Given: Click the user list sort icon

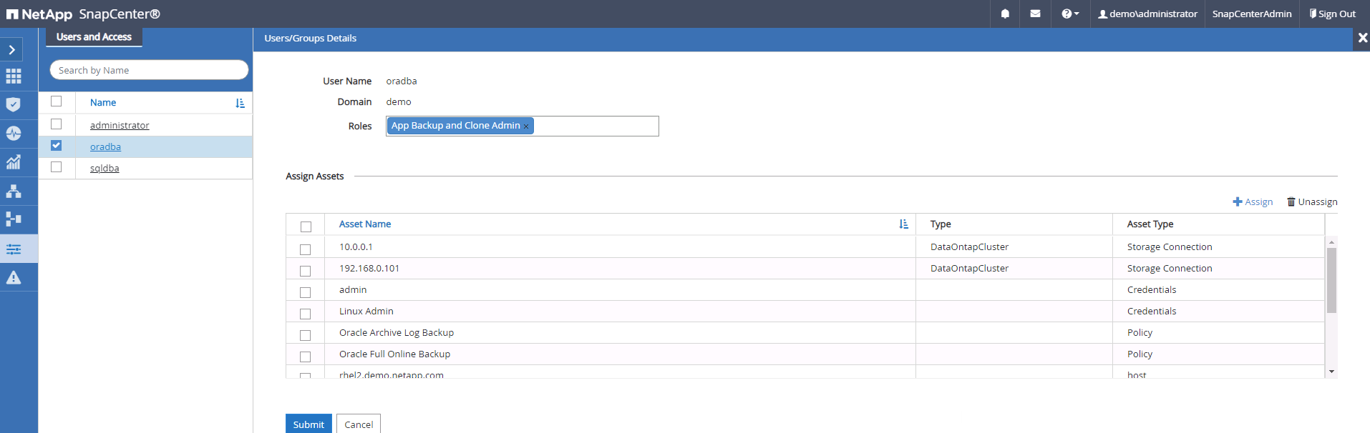Looking at the screenshot, I should [240, 104].
